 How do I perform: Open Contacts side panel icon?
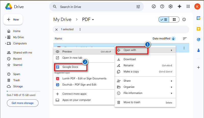198,50
